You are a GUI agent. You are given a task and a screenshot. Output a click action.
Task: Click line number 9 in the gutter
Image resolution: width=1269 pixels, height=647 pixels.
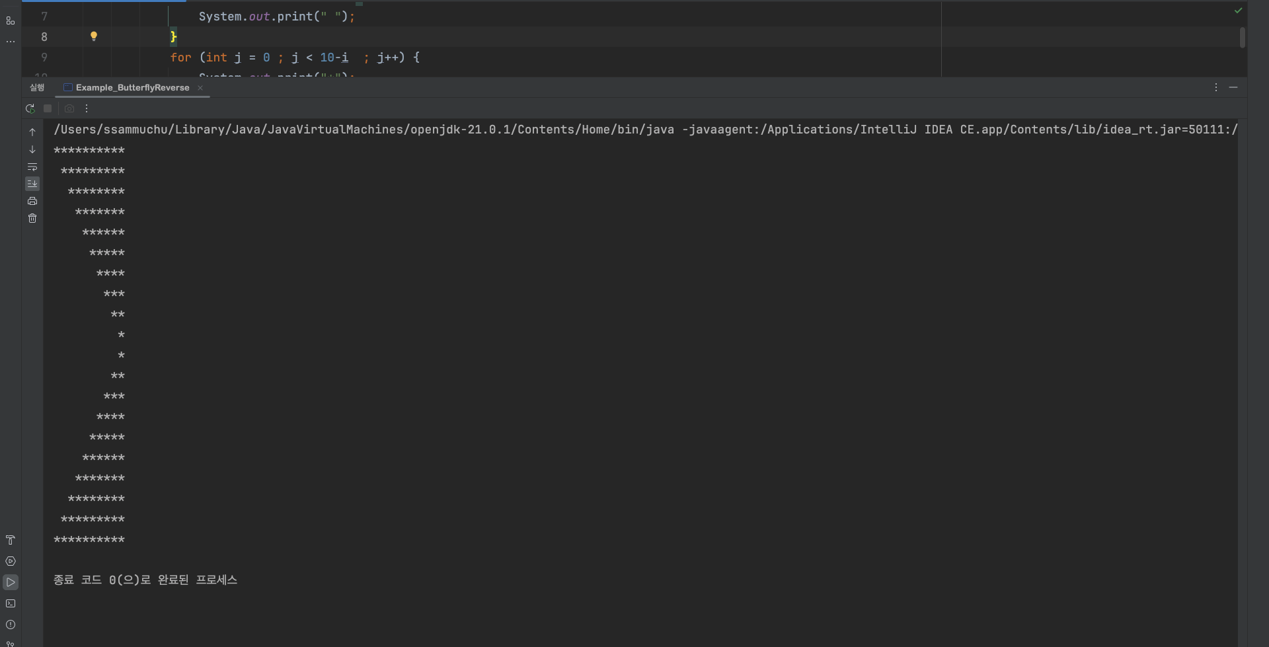[44, 57]
